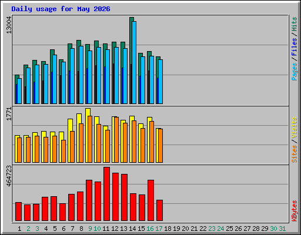Click the cyan Pages legend label
301x235 pixels.
(x=295, y=72)
